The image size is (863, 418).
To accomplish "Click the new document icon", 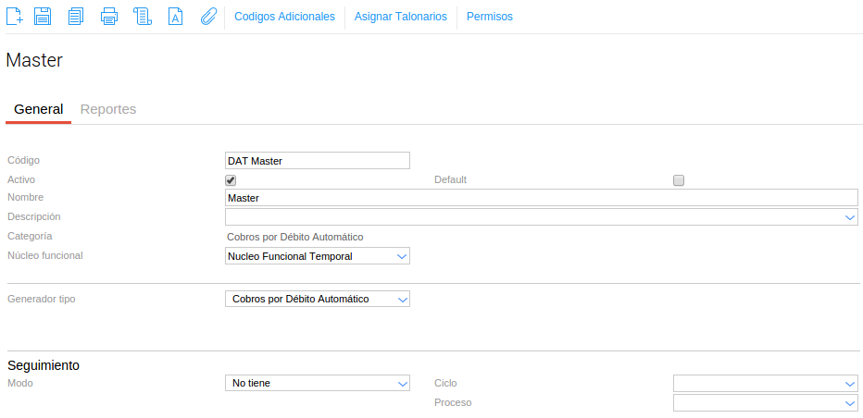I will pos(15,16).
